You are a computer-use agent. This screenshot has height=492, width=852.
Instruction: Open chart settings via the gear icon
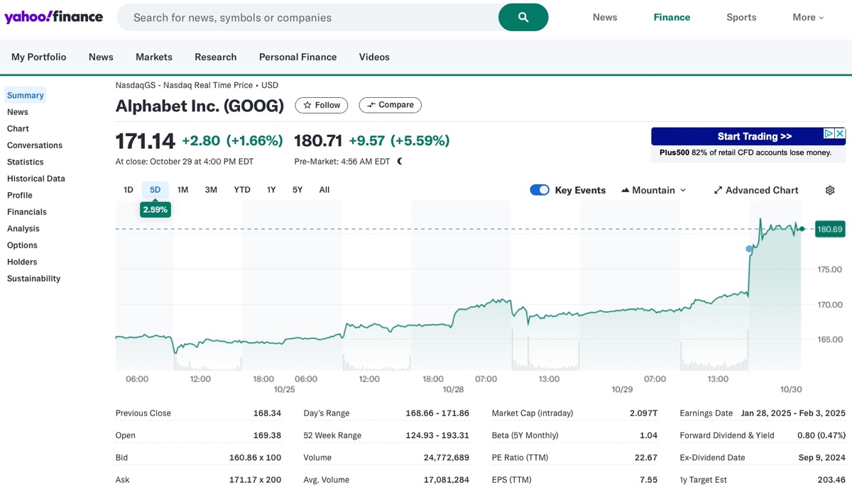(x=829, y=190)
